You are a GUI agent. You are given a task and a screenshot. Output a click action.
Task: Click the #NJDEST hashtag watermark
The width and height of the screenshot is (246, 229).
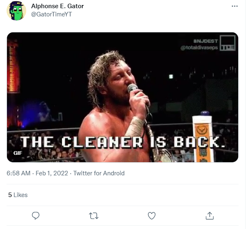[206, 41]
